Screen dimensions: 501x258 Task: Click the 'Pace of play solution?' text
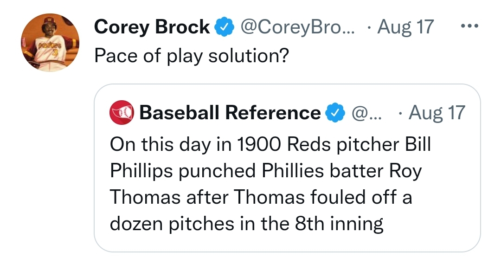coord(192,56)
